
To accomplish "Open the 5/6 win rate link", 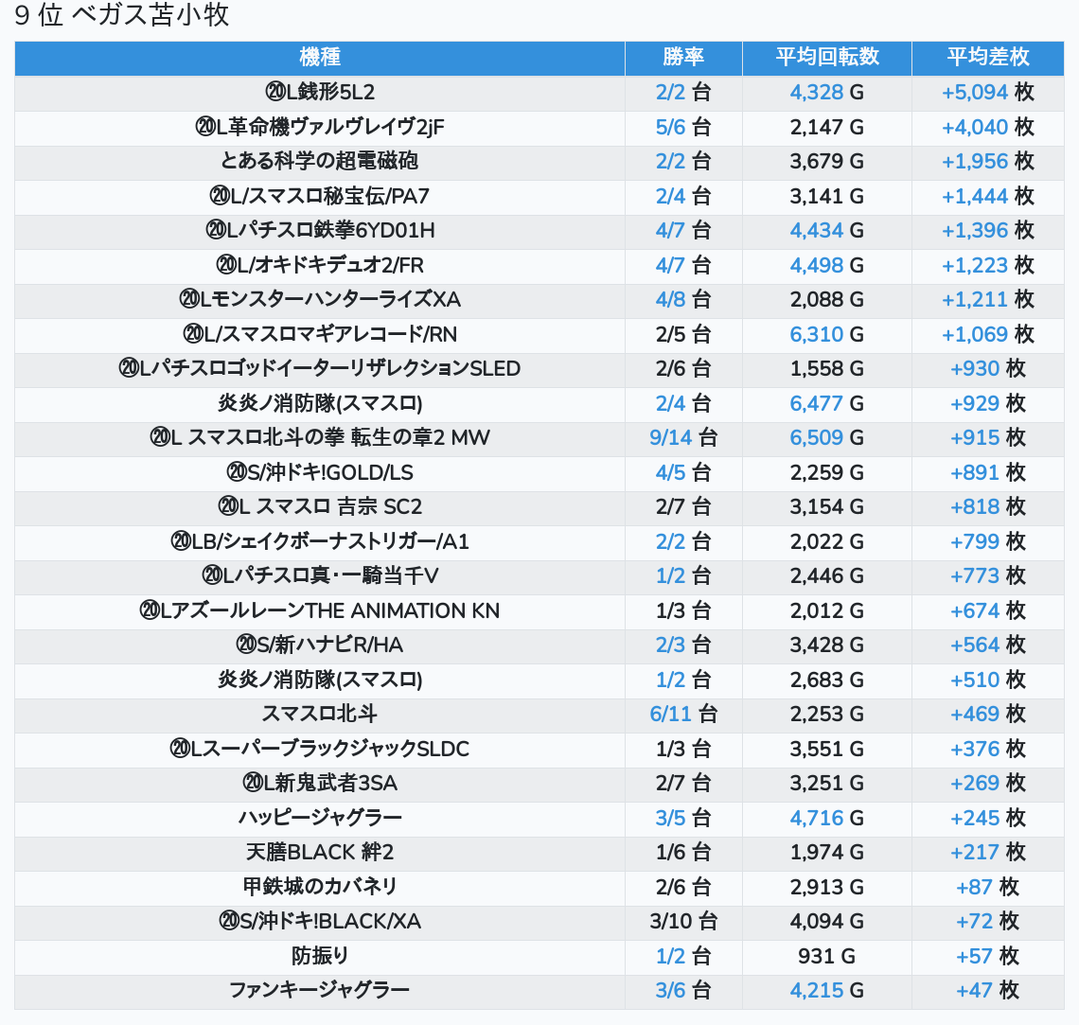I will (x=670, y=127).
